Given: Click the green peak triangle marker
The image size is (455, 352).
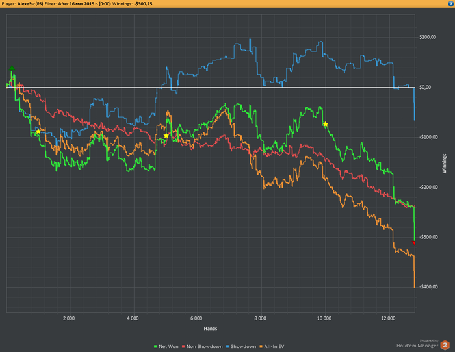Looking at the screenshot, I should (x=12, y=68).
